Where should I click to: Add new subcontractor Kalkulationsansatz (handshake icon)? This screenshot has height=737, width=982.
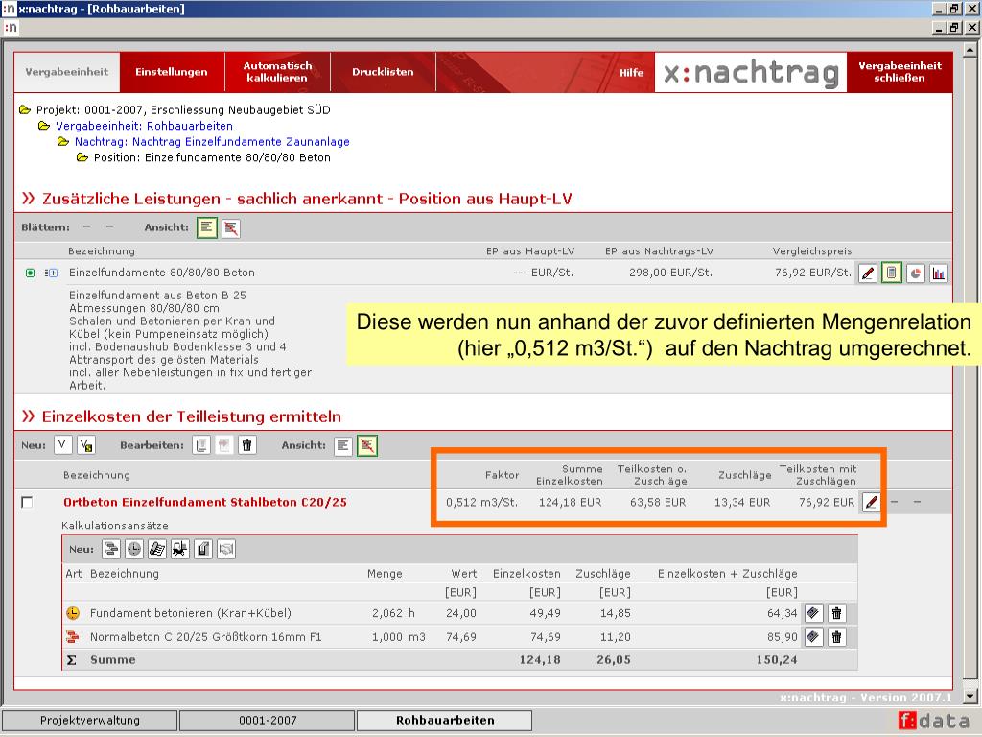coord(226,550)
